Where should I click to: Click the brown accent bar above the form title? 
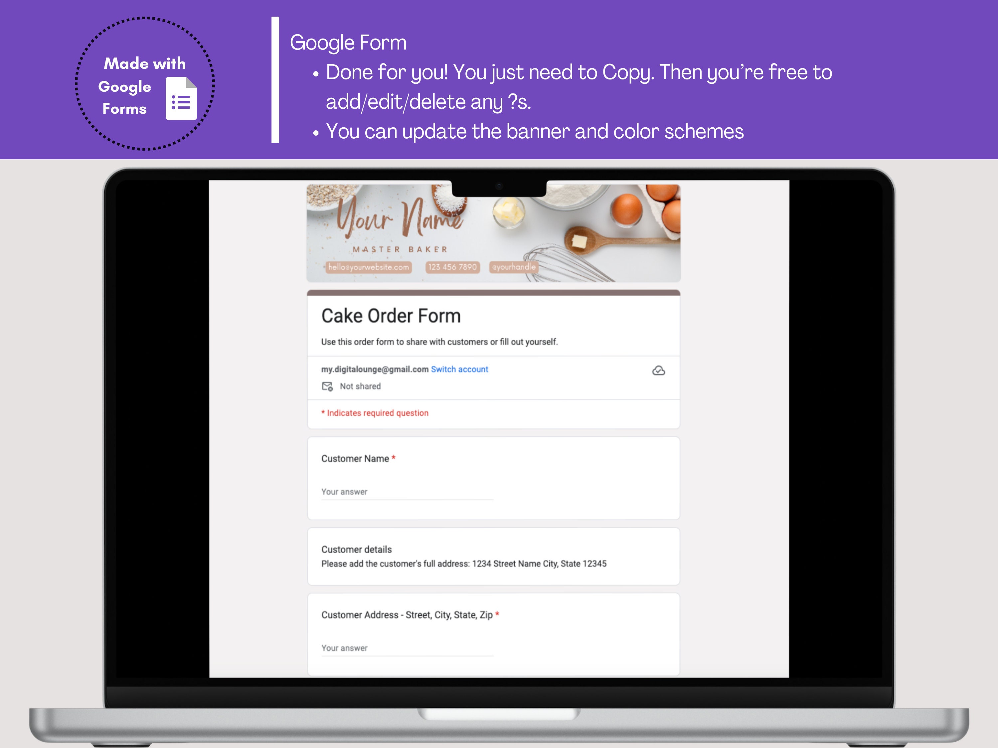click(494, 292)
